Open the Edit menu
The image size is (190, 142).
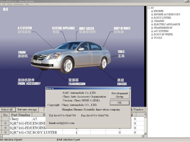coord(4,4)
